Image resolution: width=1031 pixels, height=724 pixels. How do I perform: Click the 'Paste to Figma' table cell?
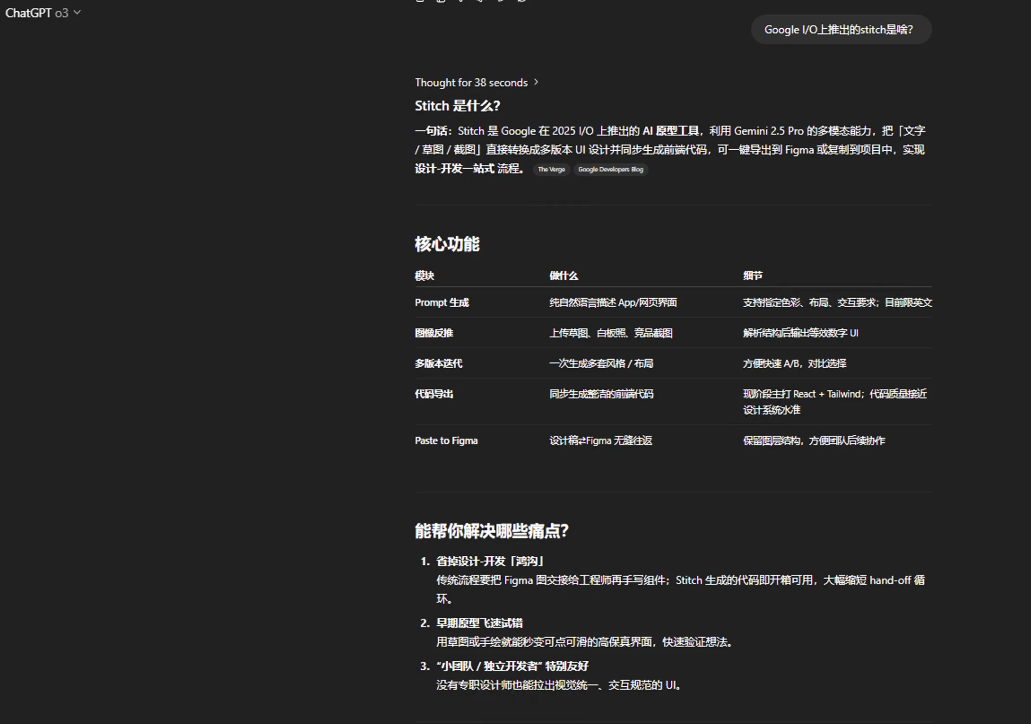point(446,441)
